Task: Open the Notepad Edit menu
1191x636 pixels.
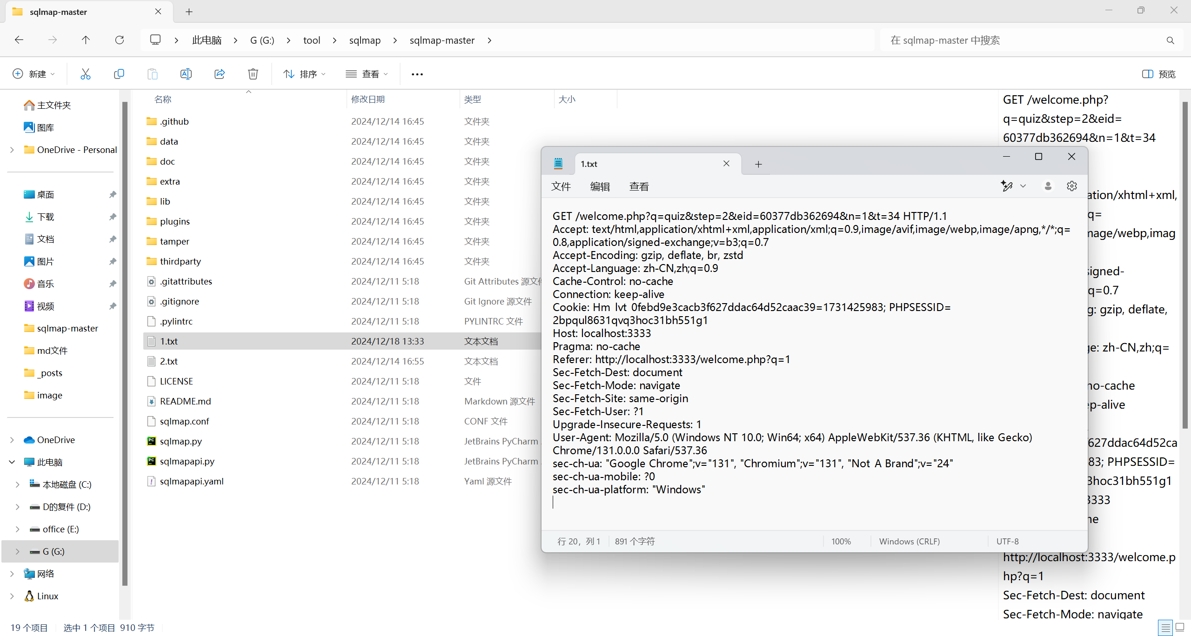Action: pyautogui.click(x=600, y=186)
